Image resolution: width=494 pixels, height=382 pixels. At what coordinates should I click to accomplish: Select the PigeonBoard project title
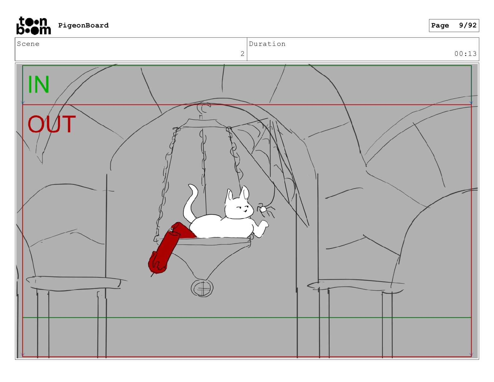click(x=83, y=25)
